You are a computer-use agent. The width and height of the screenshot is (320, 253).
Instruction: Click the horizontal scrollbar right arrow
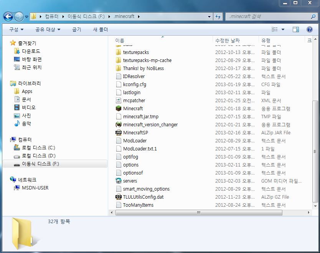click(x=308, y=212)
